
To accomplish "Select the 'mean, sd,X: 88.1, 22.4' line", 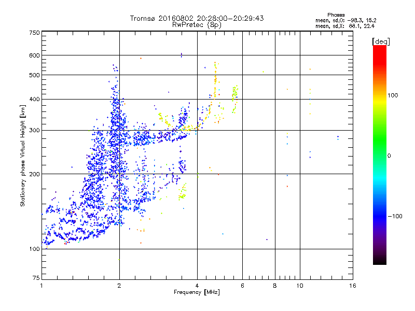I will pos(345,26).
